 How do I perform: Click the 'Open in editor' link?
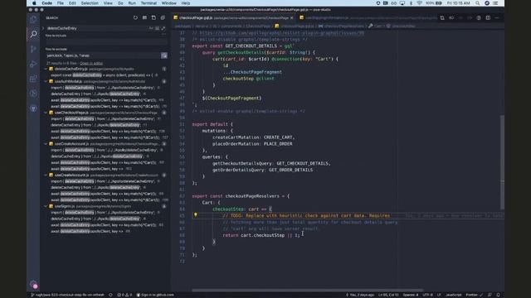(x=91, y=63)
